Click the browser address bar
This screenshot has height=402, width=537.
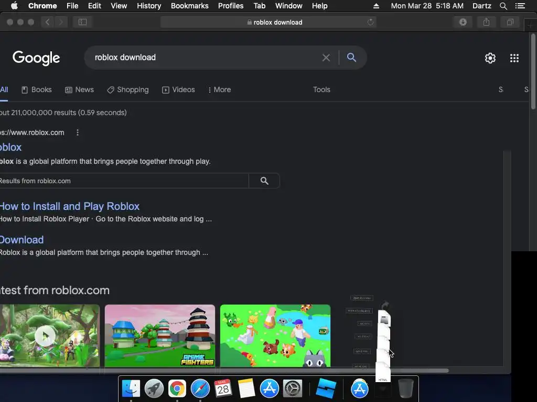[268, 22]
